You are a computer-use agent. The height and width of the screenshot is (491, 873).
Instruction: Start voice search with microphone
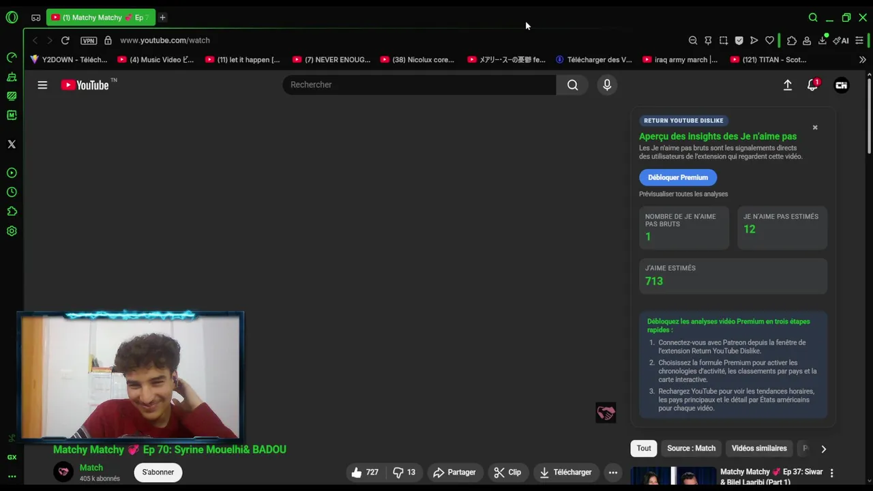pos(607,85)
